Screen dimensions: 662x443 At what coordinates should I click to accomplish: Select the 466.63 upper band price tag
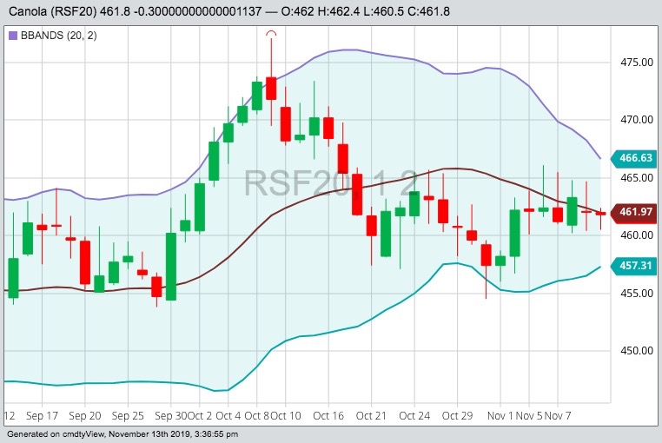tap(637, 158)
